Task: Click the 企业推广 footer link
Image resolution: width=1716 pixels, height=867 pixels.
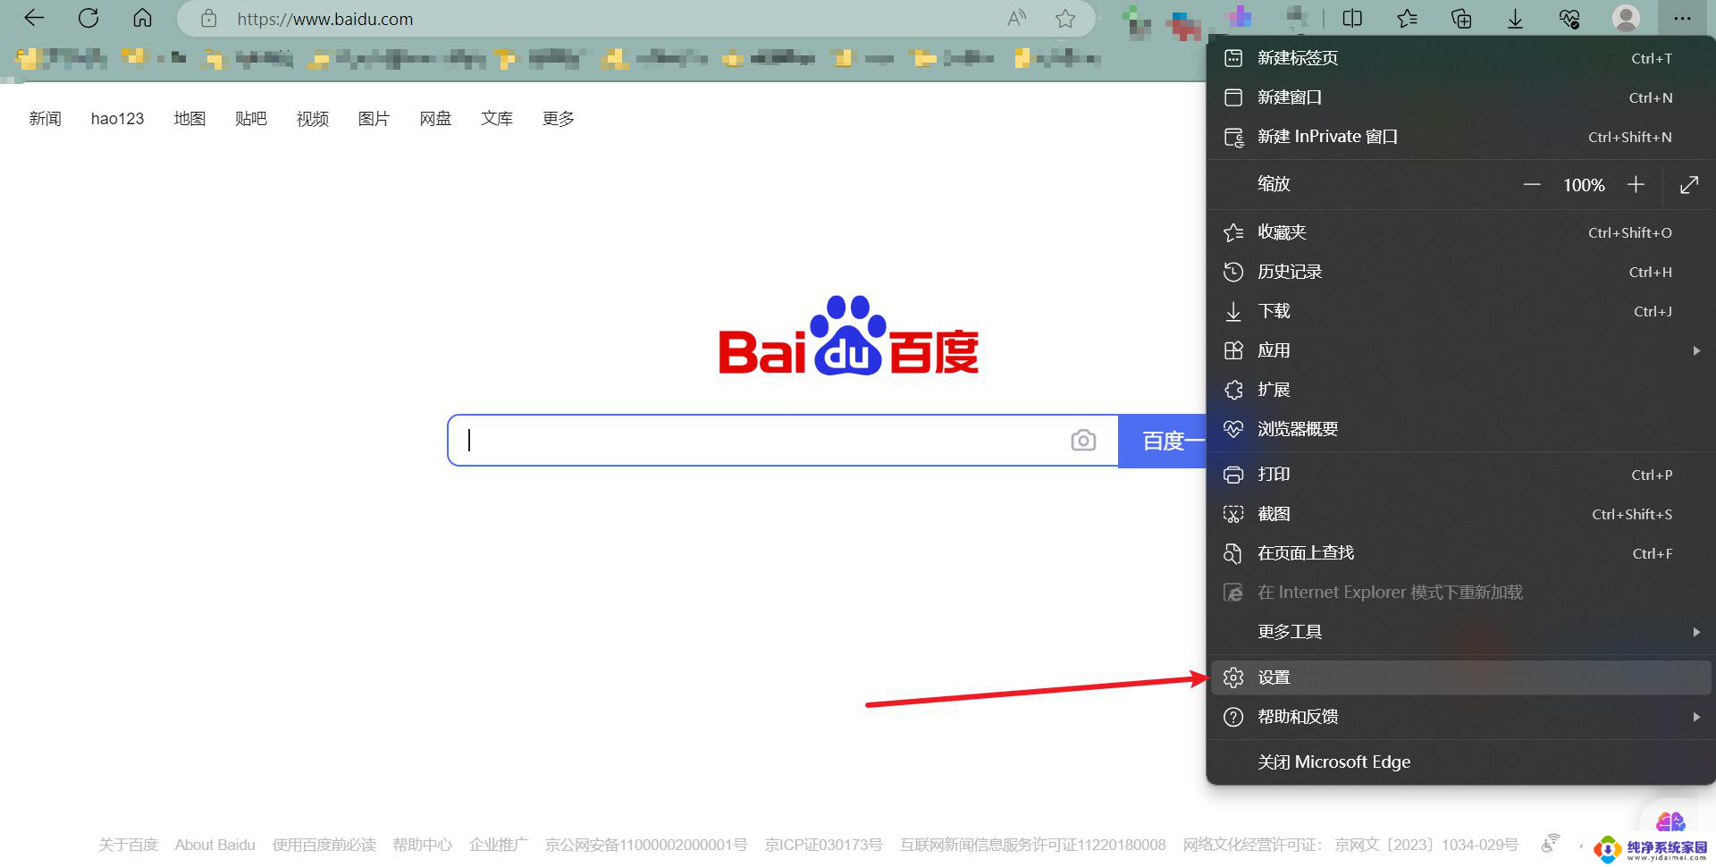Action: pos(499,845)
